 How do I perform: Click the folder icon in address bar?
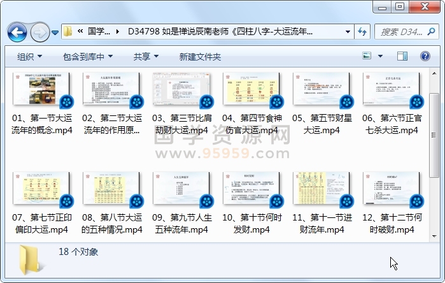[67, 31]
